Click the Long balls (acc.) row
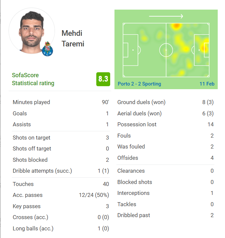Image resolution: width=225 pixels, height=238 pixels. 61,229
